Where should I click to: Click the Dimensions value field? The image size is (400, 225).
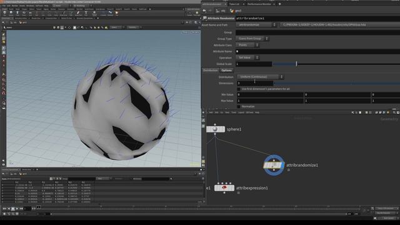point(254,83)
